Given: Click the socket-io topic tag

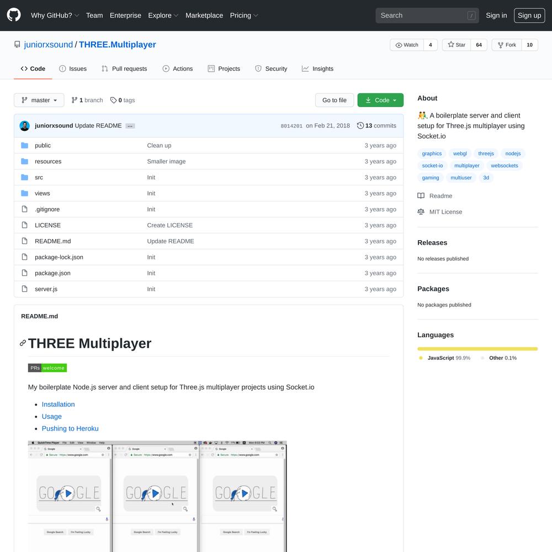Looking at the screenshot, I should (432, 166).
